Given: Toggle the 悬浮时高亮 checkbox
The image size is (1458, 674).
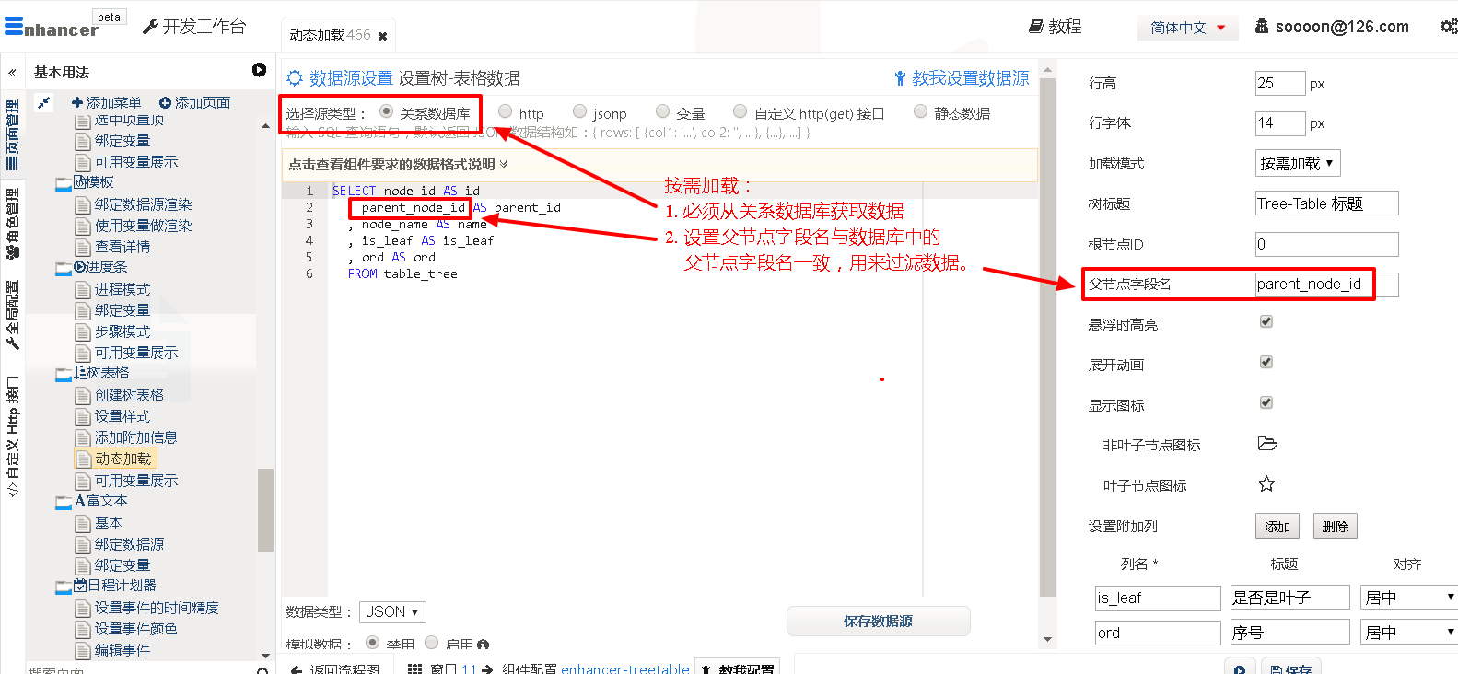Looking at the screenshot, I should tap(1266, 321).
